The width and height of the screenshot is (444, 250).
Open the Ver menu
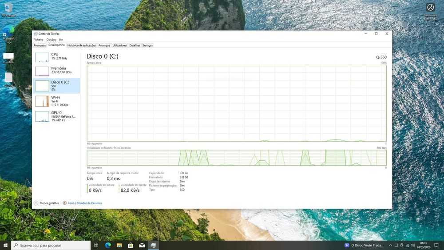[60, 40]
